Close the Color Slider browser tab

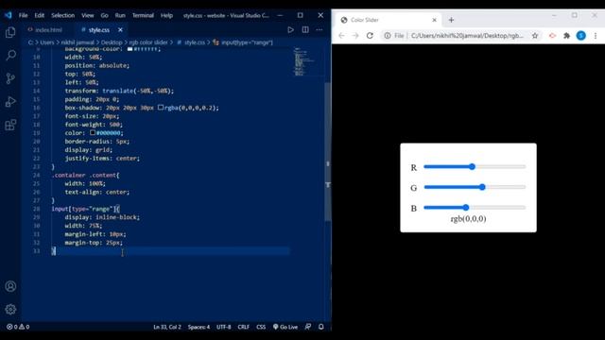tap(434, 20)
